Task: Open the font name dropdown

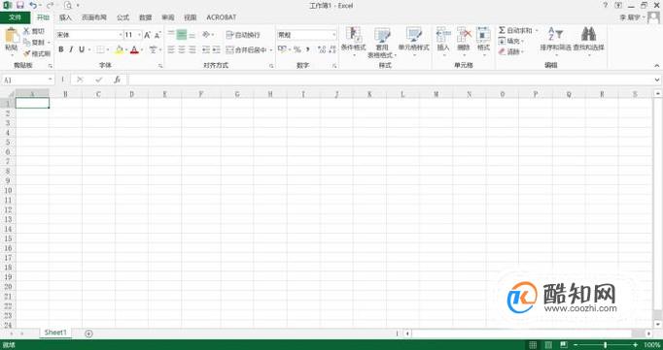Action: click(x=121, y=35)
